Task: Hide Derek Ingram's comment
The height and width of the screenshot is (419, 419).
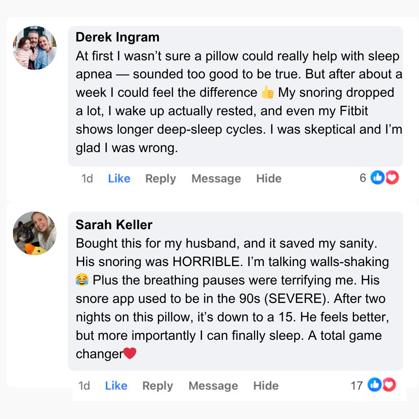Action: pyautogui.click(x=269, y=178)
